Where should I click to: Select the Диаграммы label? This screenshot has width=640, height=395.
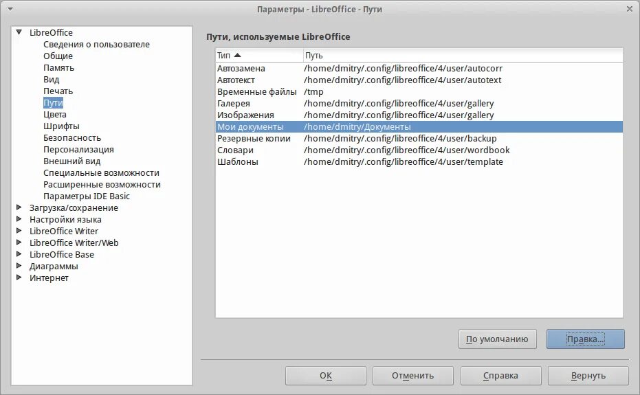pos(54,266)
